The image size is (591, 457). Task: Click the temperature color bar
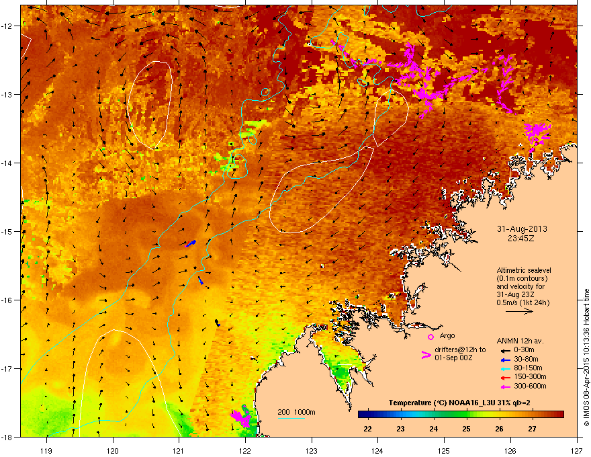pos(461,415)
